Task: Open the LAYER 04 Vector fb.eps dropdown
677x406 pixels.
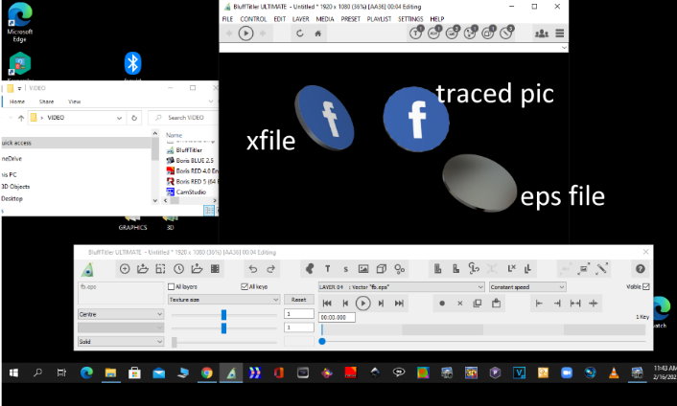Action: click(401, 287)
